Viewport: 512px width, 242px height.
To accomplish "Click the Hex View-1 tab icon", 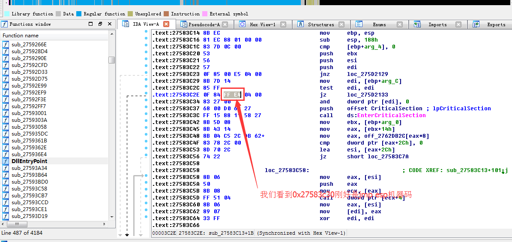I will click(243, 24).
